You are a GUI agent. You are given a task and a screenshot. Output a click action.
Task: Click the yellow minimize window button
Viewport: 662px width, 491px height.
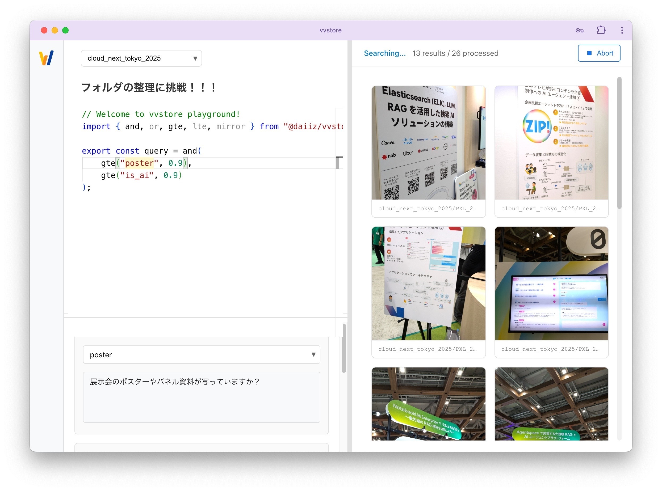coord(55,30)
